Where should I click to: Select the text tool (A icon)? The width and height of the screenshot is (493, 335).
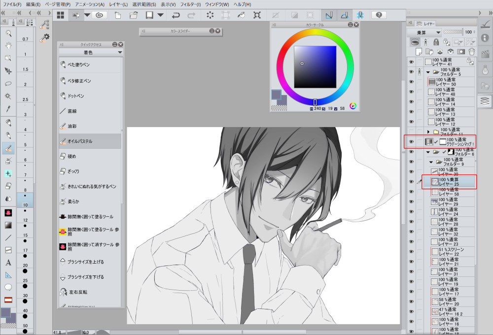(x=8, y=263)
